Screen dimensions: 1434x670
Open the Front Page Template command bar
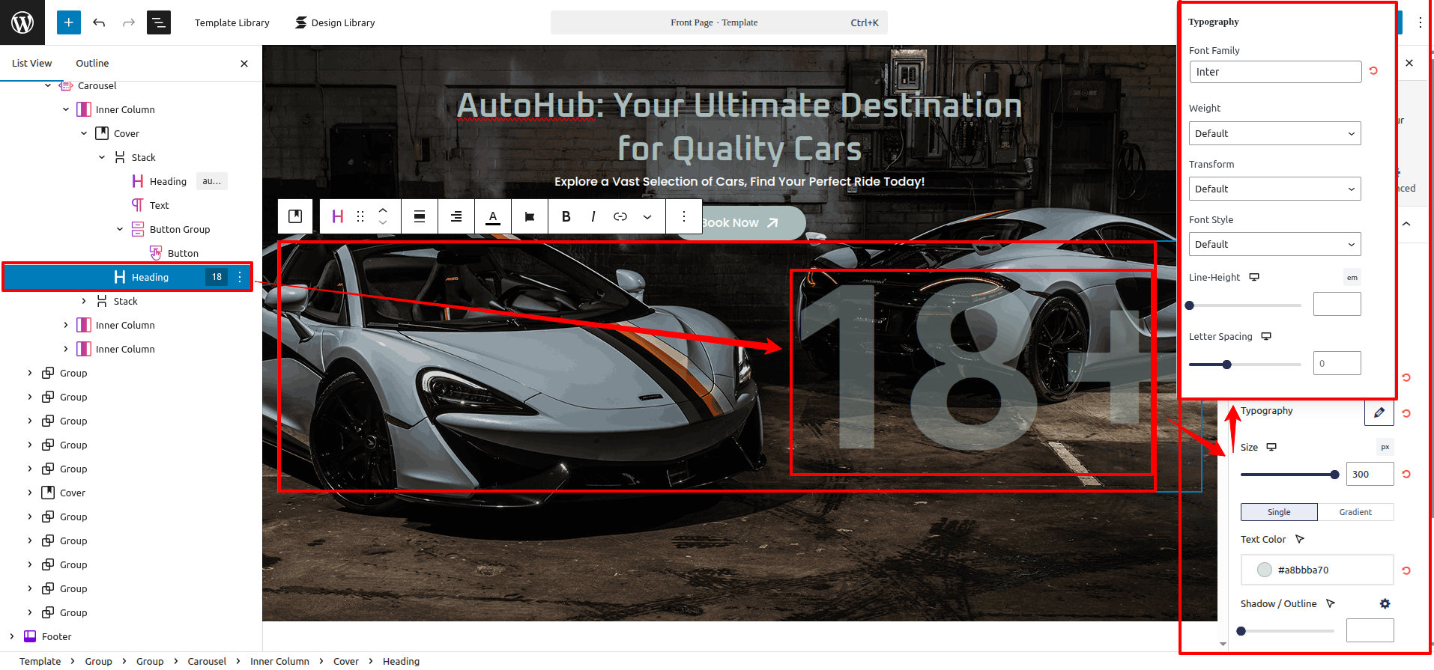719,22
